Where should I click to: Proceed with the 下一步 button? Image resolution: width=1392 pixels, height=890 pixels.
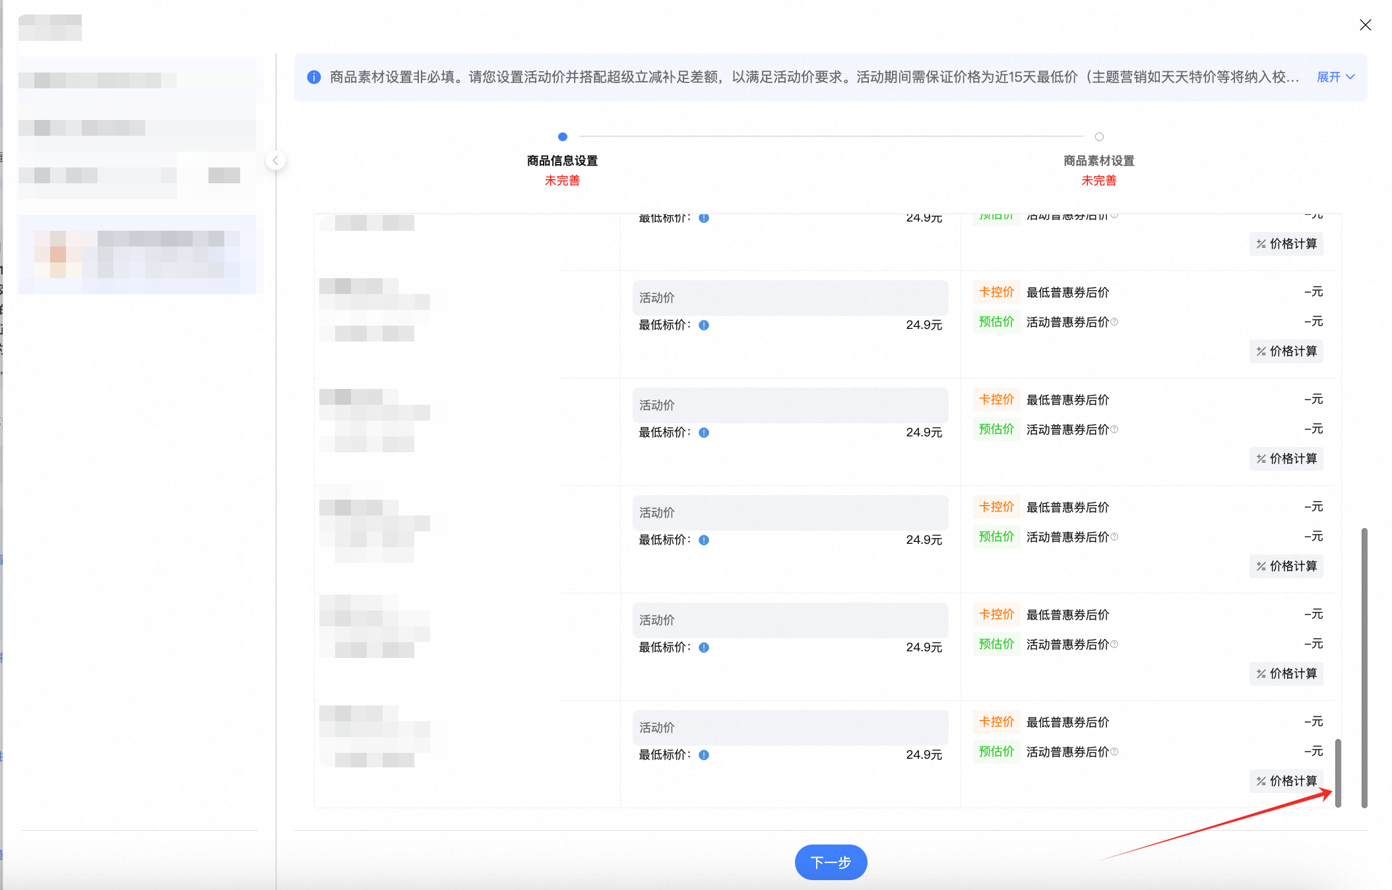pyautogui.click(x=831, y=862)
